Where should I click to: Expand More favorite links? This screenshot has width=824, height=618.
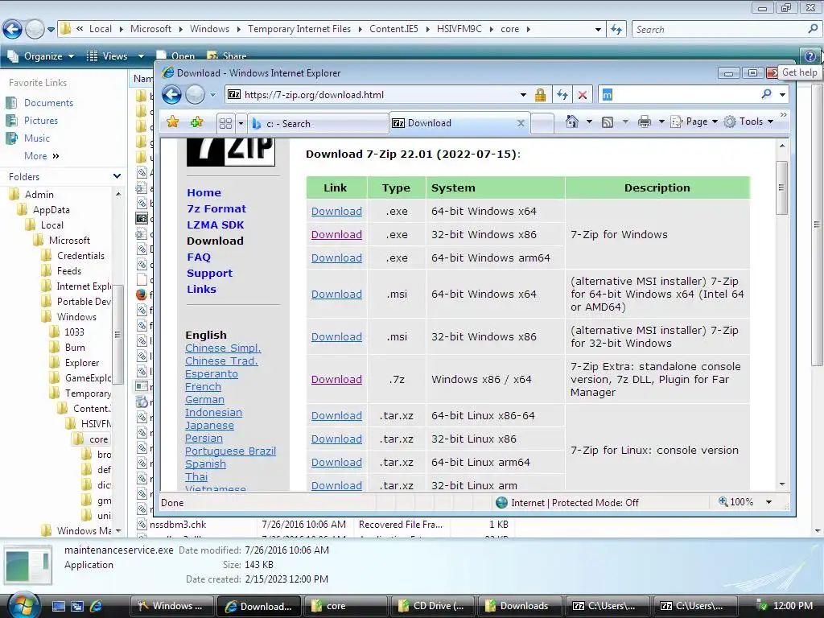point(42,156)
